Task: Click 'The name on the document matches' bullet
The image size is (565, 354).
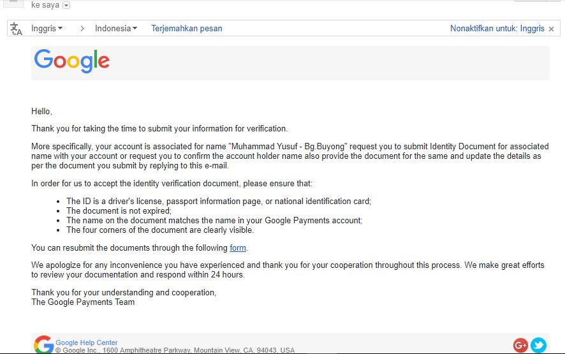Action: (x=214, y=221)
